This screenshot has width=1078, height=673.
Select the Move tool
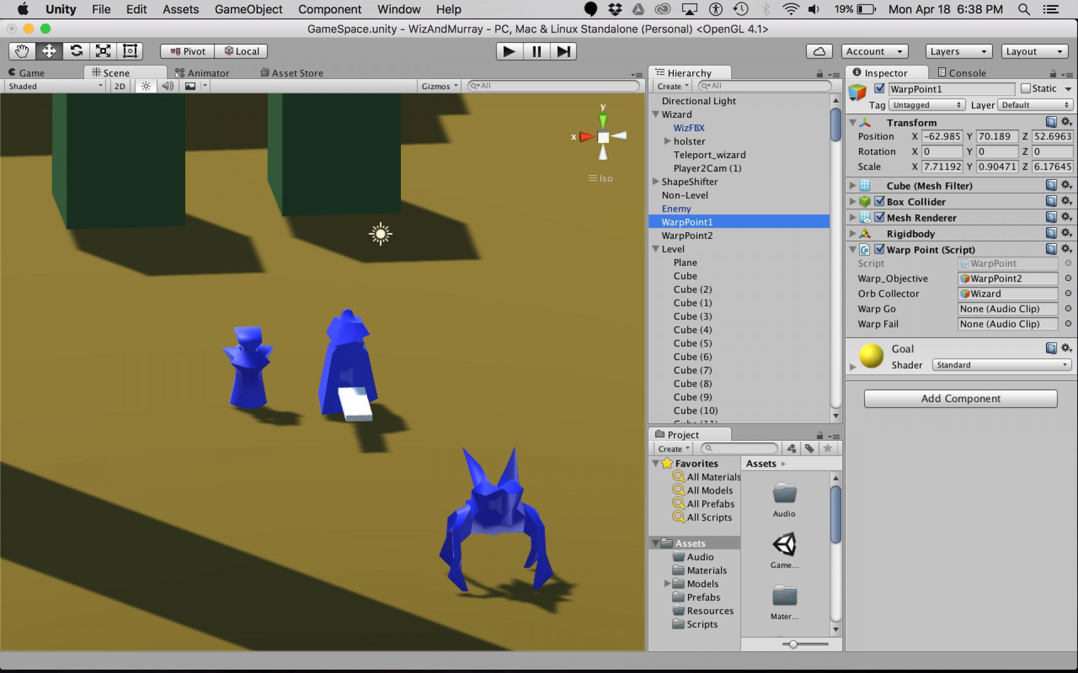(x=49, y=51)
